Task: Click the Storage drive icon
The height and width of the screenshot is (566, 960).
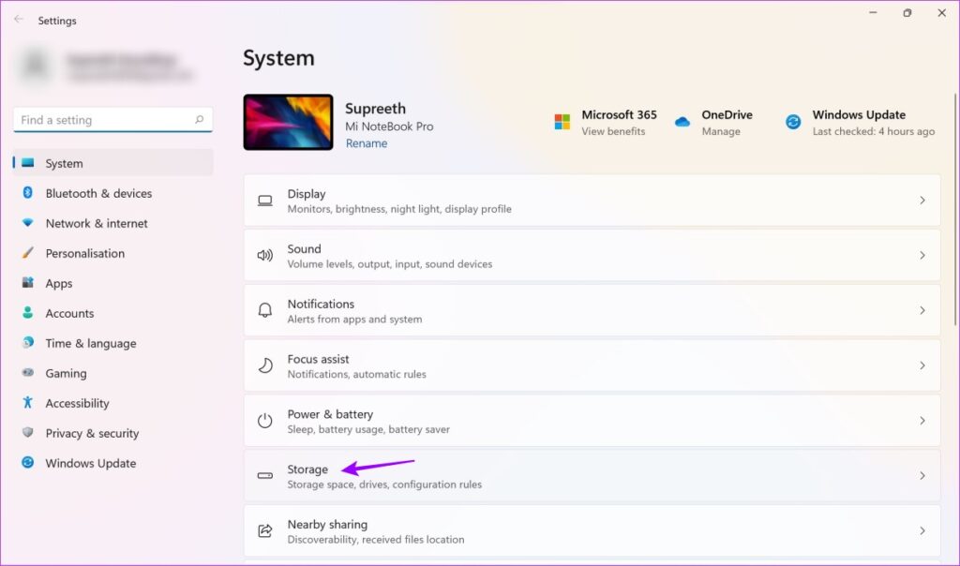Action: click(x=265, y=476)
